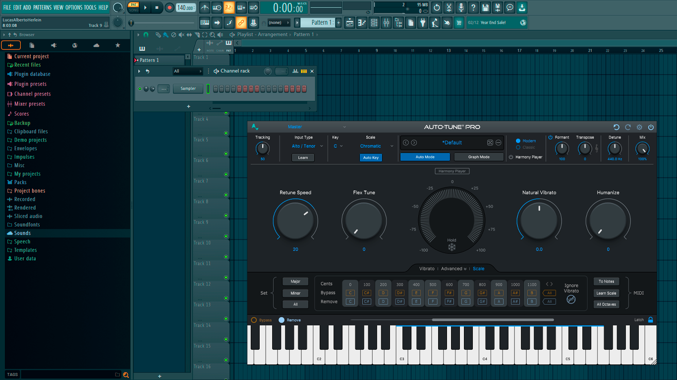Click the next preset arrow in Auto-Tune
677x380 pixels.
(x=414, y=142)
